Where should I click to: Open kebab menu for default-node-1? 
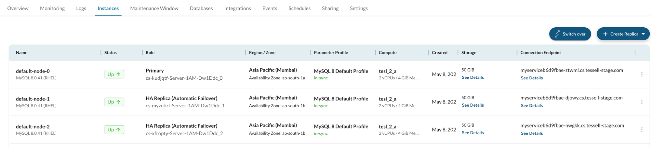pos(642,102)
